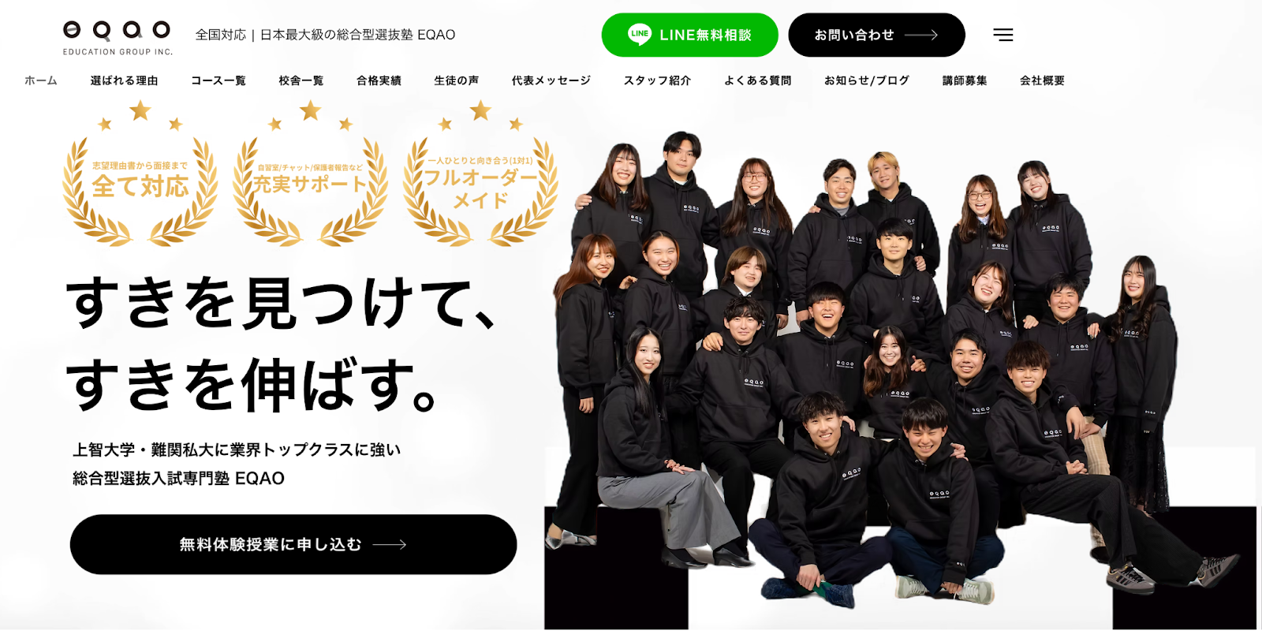Open the hamburger menu icon
1262x638 pixels.
pos(1003,35)
